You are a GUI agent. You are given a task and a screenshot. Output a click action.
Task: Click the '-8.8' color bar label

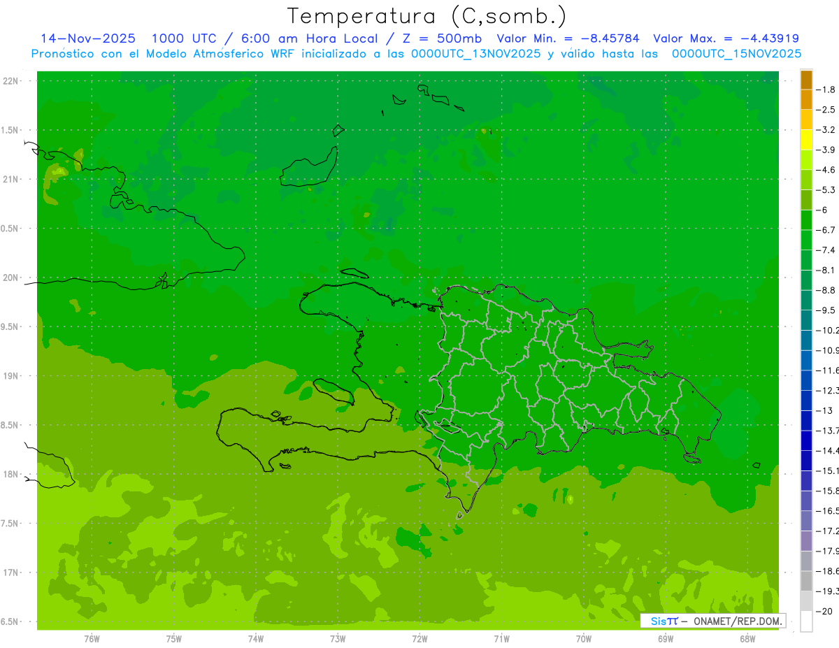tap(826, 290)
